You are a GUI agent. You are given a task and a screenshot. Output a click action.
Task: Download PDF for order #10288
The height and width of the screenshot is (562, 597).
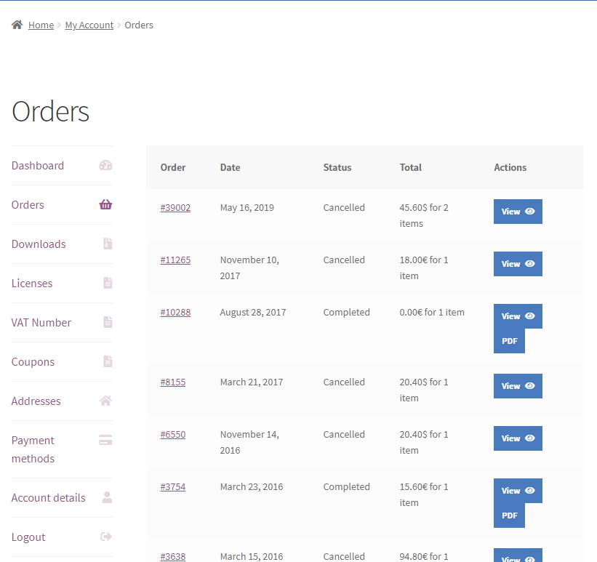(509, 341)
